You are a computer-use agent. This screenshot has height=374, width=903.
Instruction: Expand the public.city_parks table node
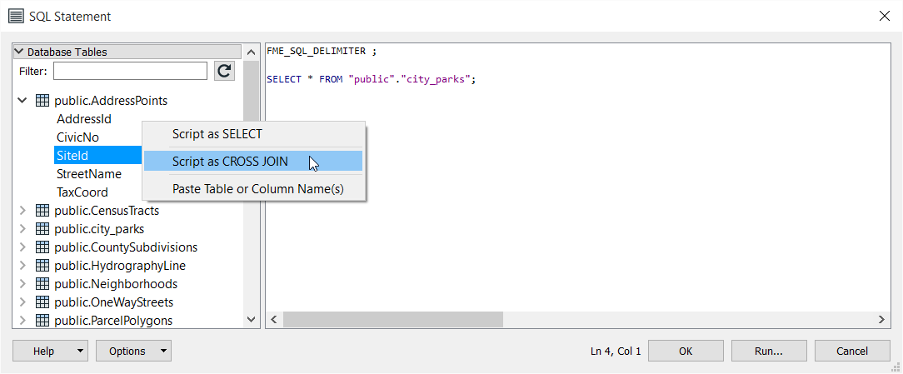[22, 229]
